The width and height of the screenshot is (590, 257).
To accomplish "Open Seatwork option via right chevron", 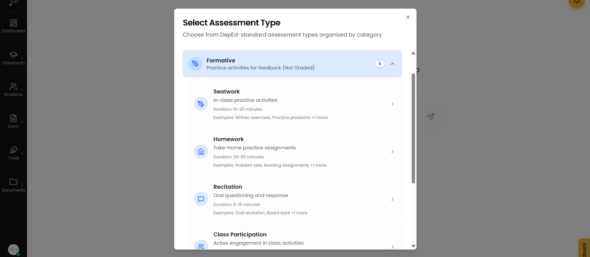I will pos(392,104).
